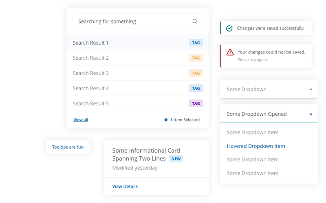
Task: Click the purple tag on Search Result 5
Action: (196, 104)
